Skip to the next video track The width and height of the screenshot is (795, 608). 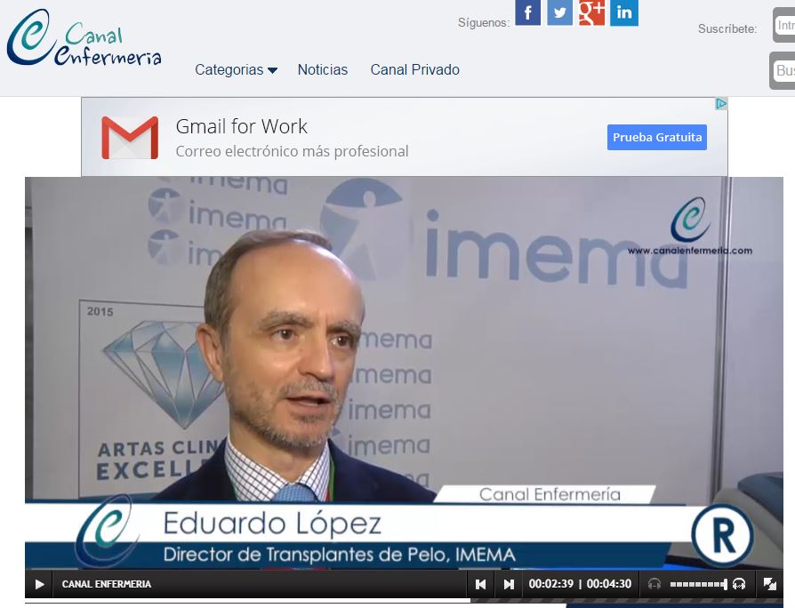click(x=509, y=584)
